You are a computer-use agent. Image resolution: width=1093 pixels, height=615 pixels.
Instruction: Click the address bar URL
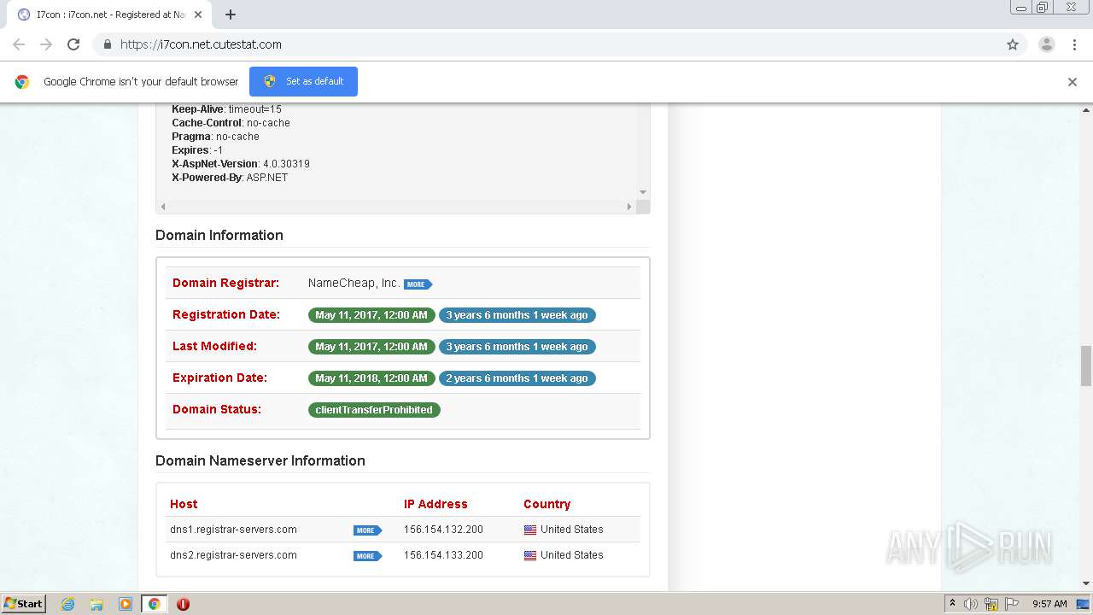[201, 44]
